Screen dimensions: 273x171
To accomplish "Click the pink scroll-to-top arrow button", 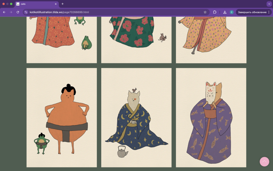I will coord(264,162).
